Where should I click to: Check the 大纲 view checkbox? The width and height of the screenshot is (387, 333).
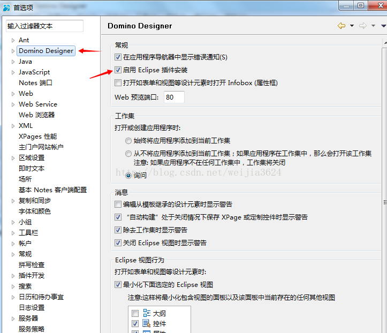point(135,314)
